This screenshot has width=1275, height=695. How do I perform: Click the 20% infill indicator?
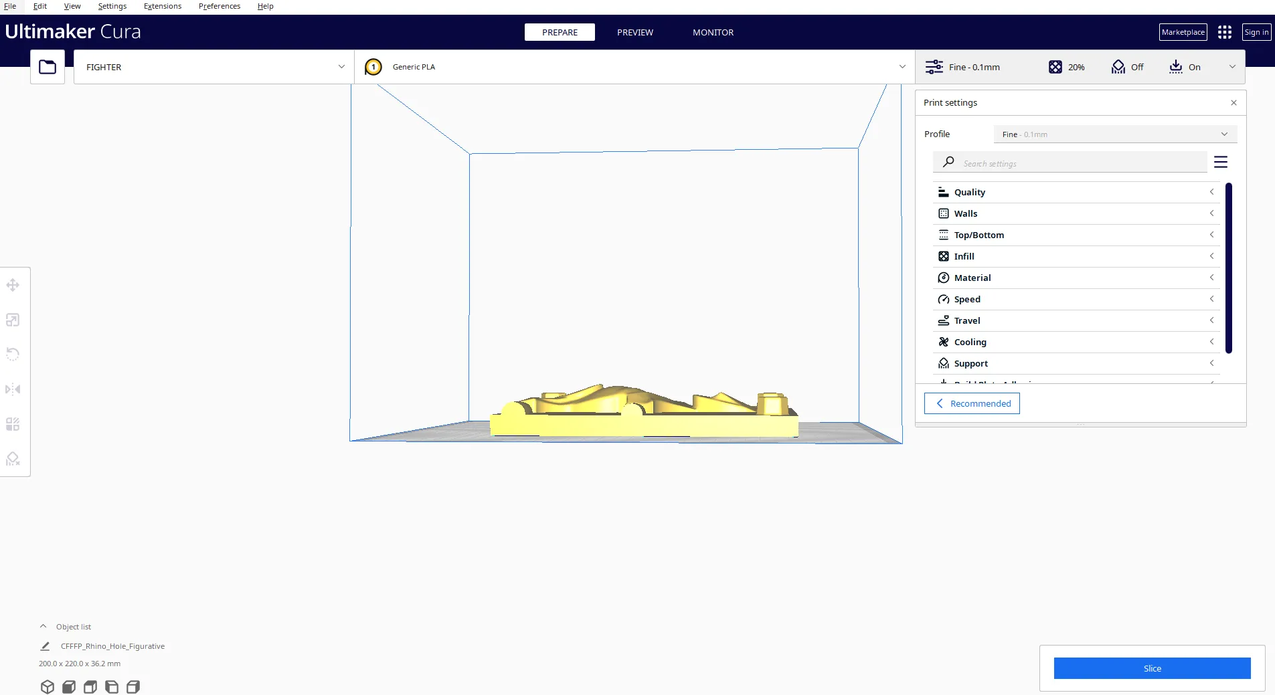(1067, 67)
